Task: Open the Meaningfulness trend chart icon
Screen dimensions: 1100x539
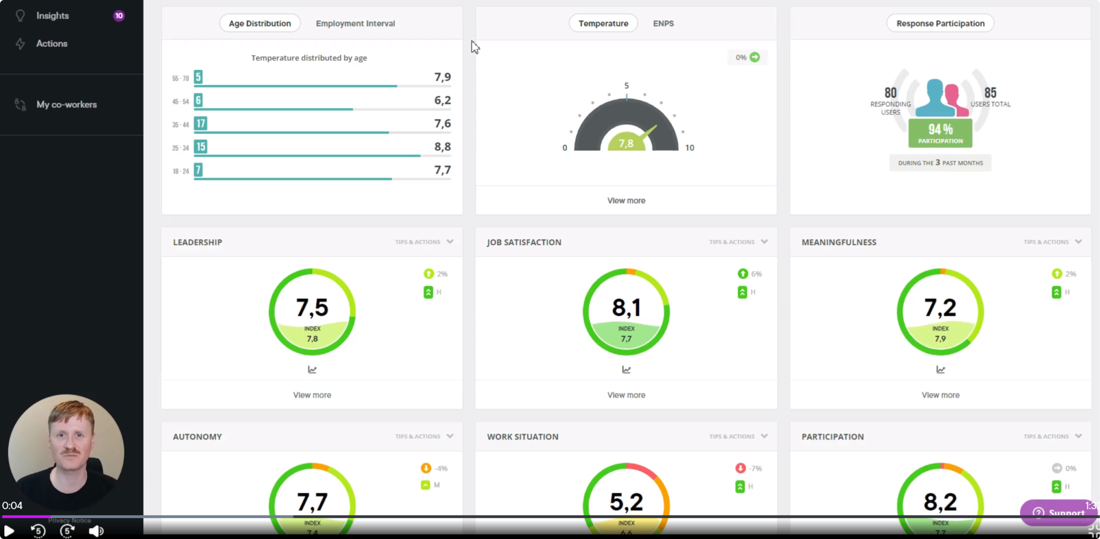Action: (941, 370)
